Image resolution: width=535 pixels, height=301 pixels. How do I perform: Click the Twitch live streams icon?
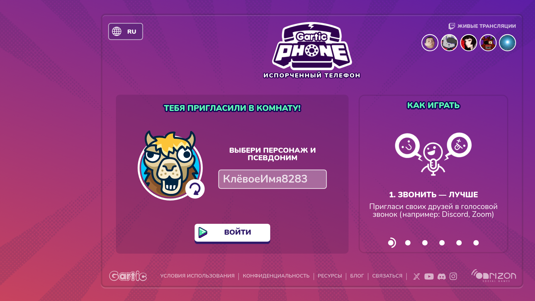(x=452, y=26)
